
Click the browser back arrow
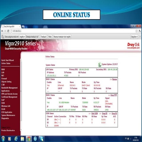pyautogui.click(x=2, y=31)
